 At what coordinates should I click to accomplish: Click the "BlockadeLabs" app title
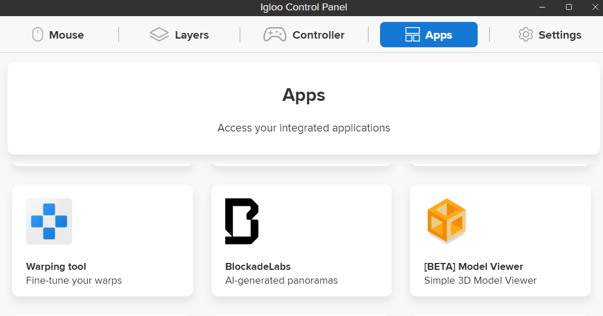[258, 266]
